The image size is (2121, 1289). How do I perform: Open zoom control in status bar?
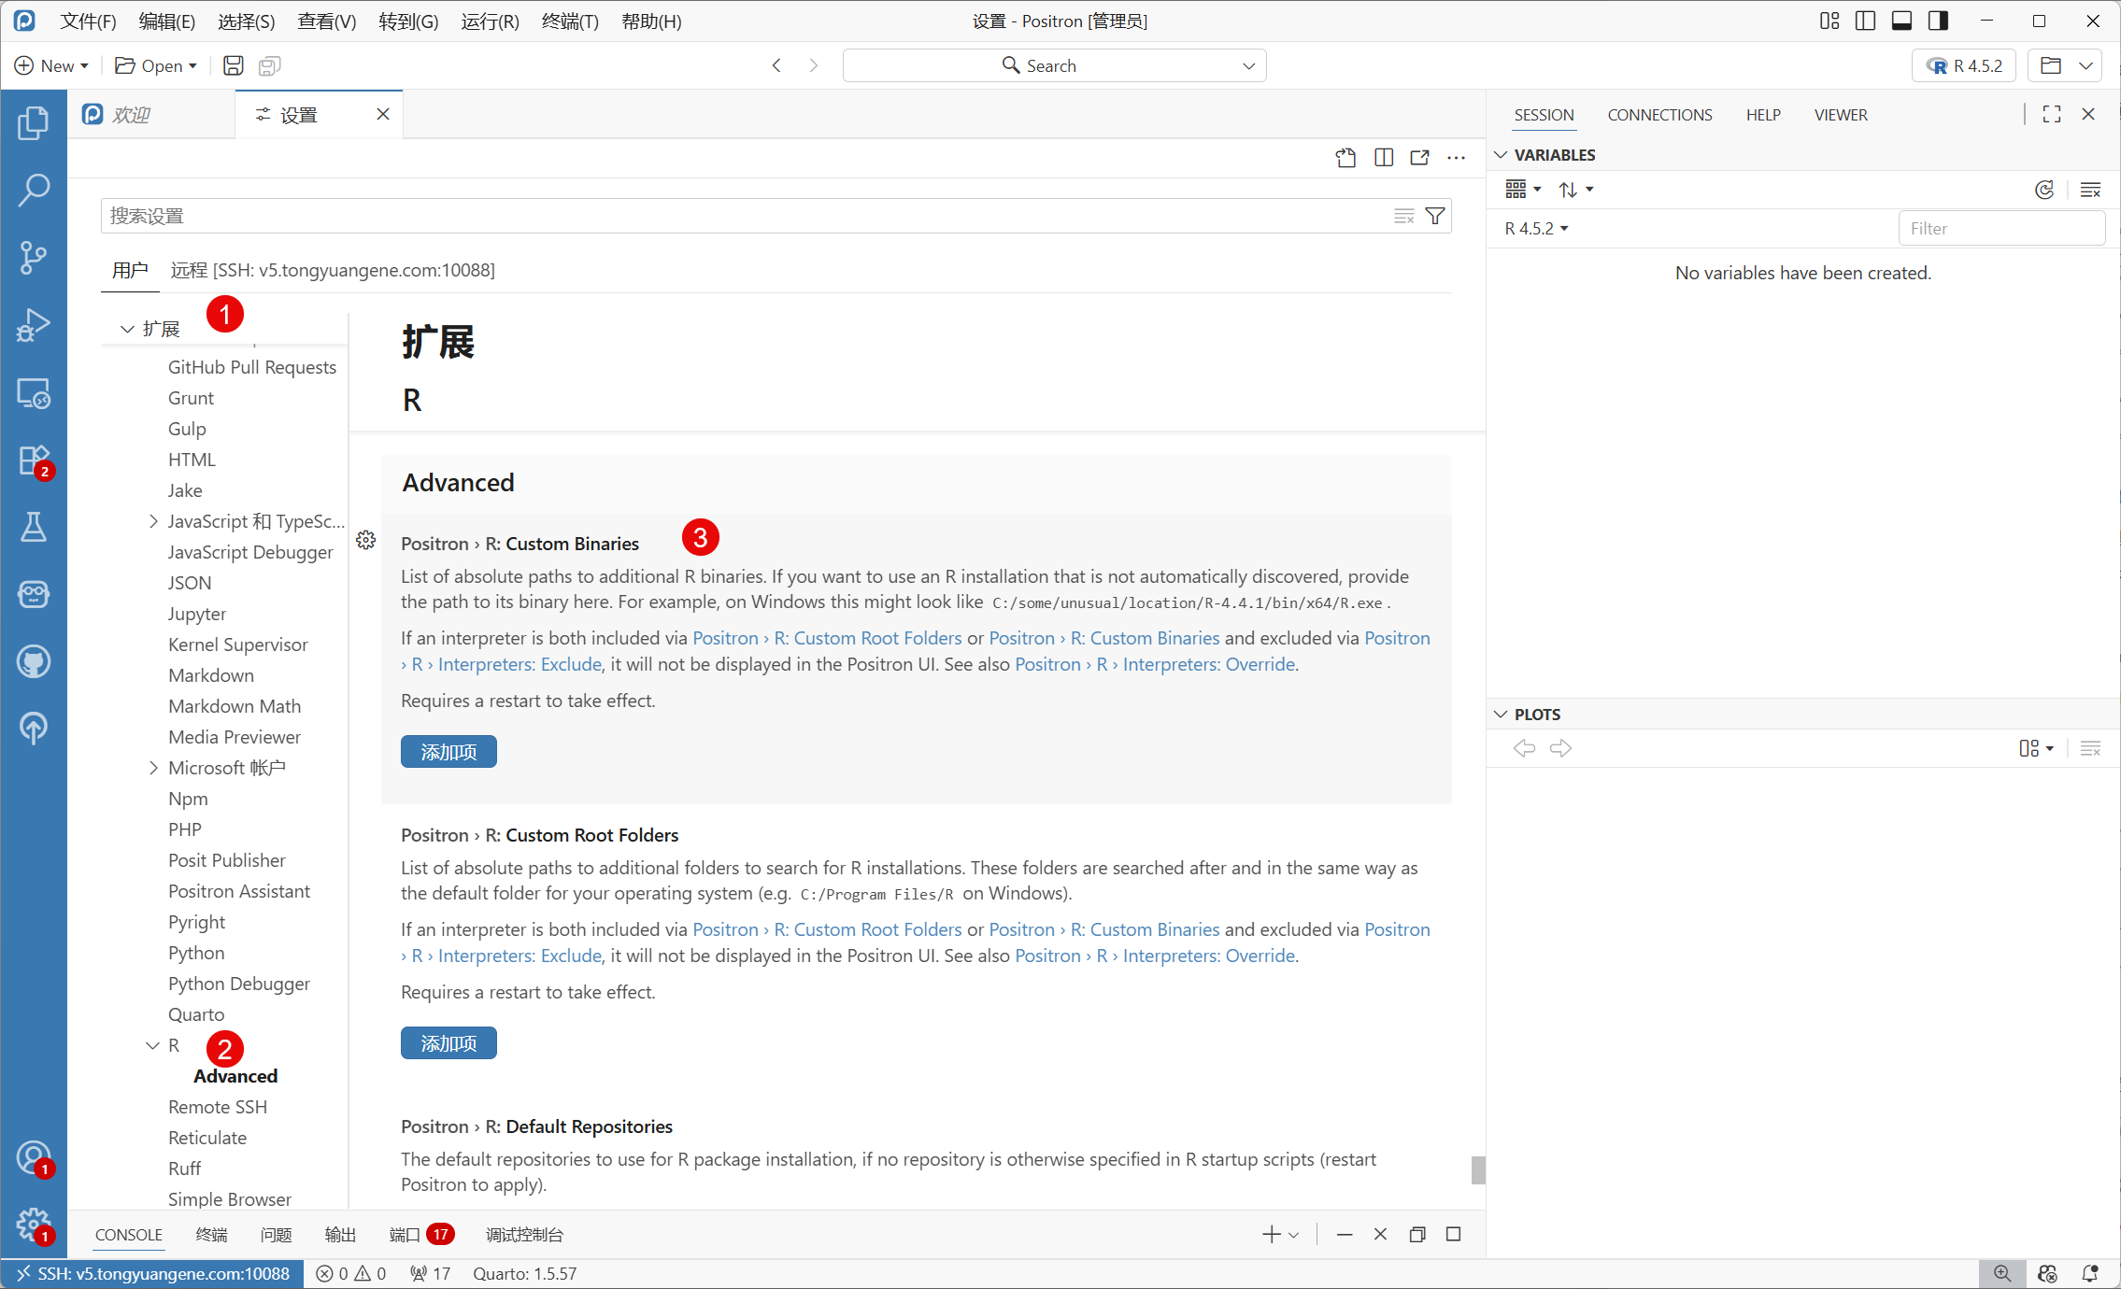(2002, 1274)
